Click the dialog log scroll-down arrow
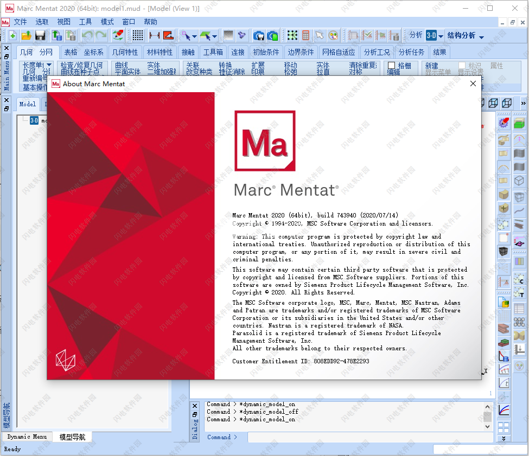This screenshot has width=529, height=456. coord(487,427)
